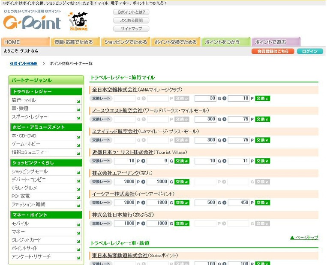Click the Halloween ghost icon
327x265 pixels.
click(x=78, y=21)
